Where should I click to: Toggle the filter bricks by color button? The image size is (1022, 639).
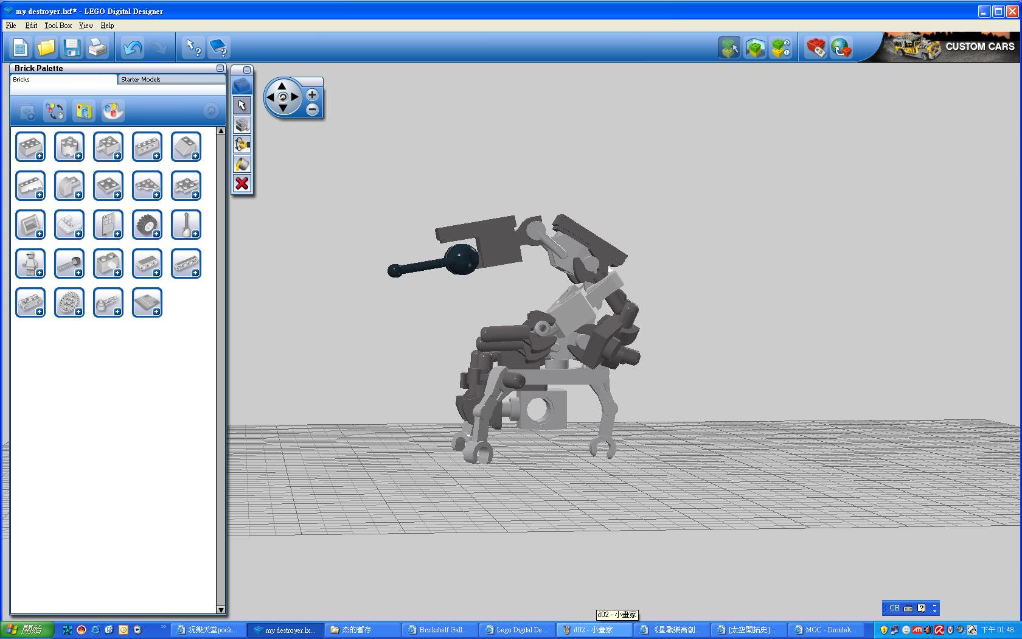tap(113, 111)
